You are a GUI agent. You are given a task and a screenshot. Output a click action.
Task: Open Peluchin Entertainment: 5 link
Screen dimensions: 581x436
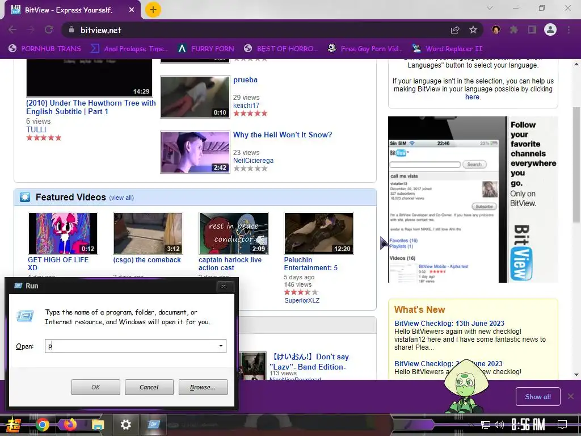point(310,263)
